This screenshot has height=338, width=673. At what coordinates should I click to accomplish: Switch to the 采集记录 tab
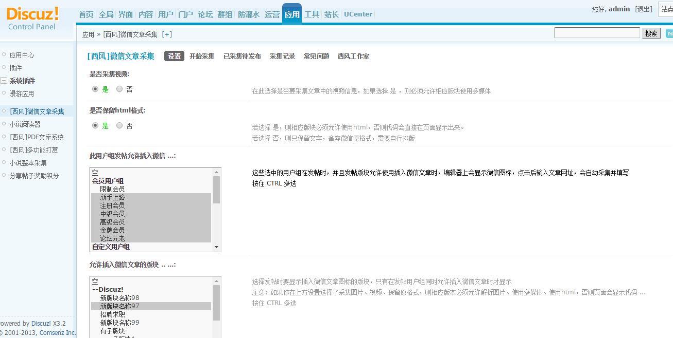point(282,56)
